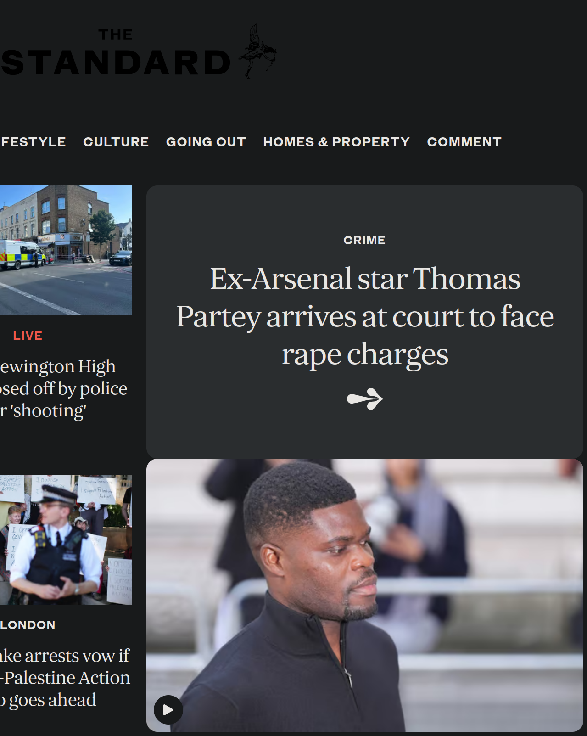Click the arrow icon under the headline
The height and width of the screenshot is (736, 587).
pos(365,399)
